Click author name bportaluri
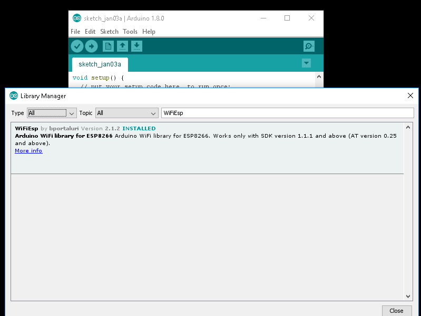The width and height of the screenshot is (421, 316). [x=64, y=128]
